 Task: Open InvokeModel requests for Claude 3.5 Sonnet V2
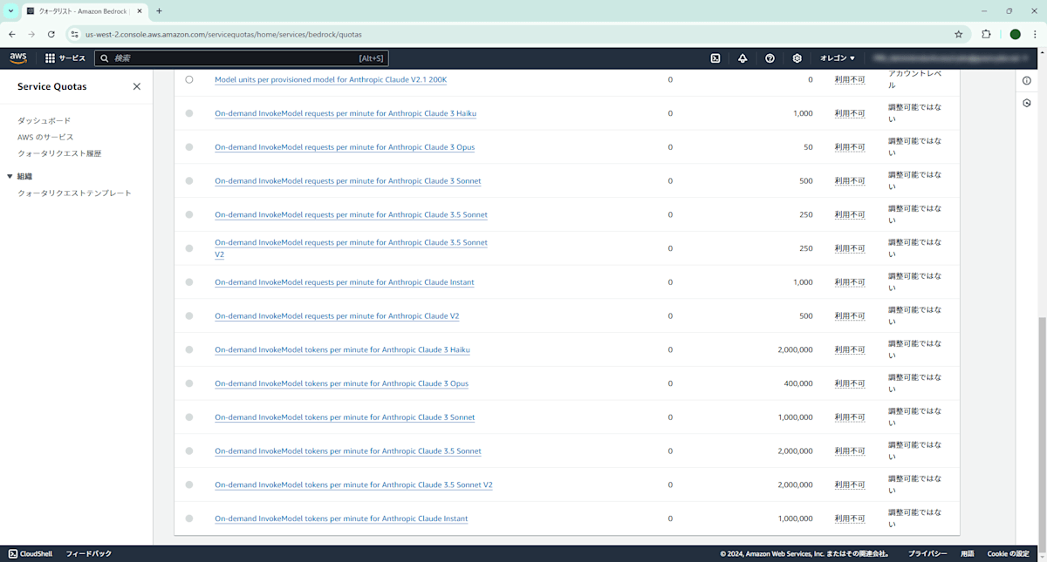click(351, 248)
